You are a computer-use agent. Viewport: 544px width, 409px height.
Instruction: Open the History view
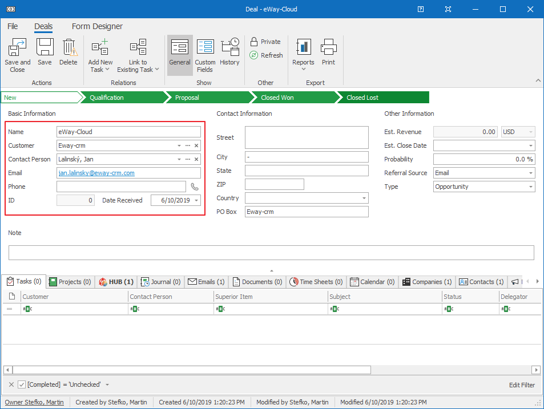click(229, 52)
